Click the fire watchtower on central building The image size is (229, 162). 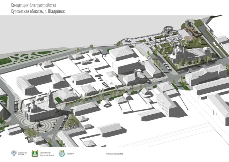pos(136,74)
